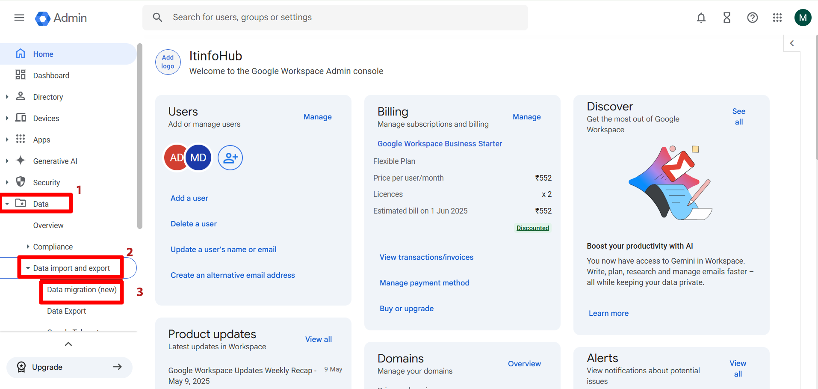Click the add user icon button
Screen dimensions: 818x389
pos(230,157)
